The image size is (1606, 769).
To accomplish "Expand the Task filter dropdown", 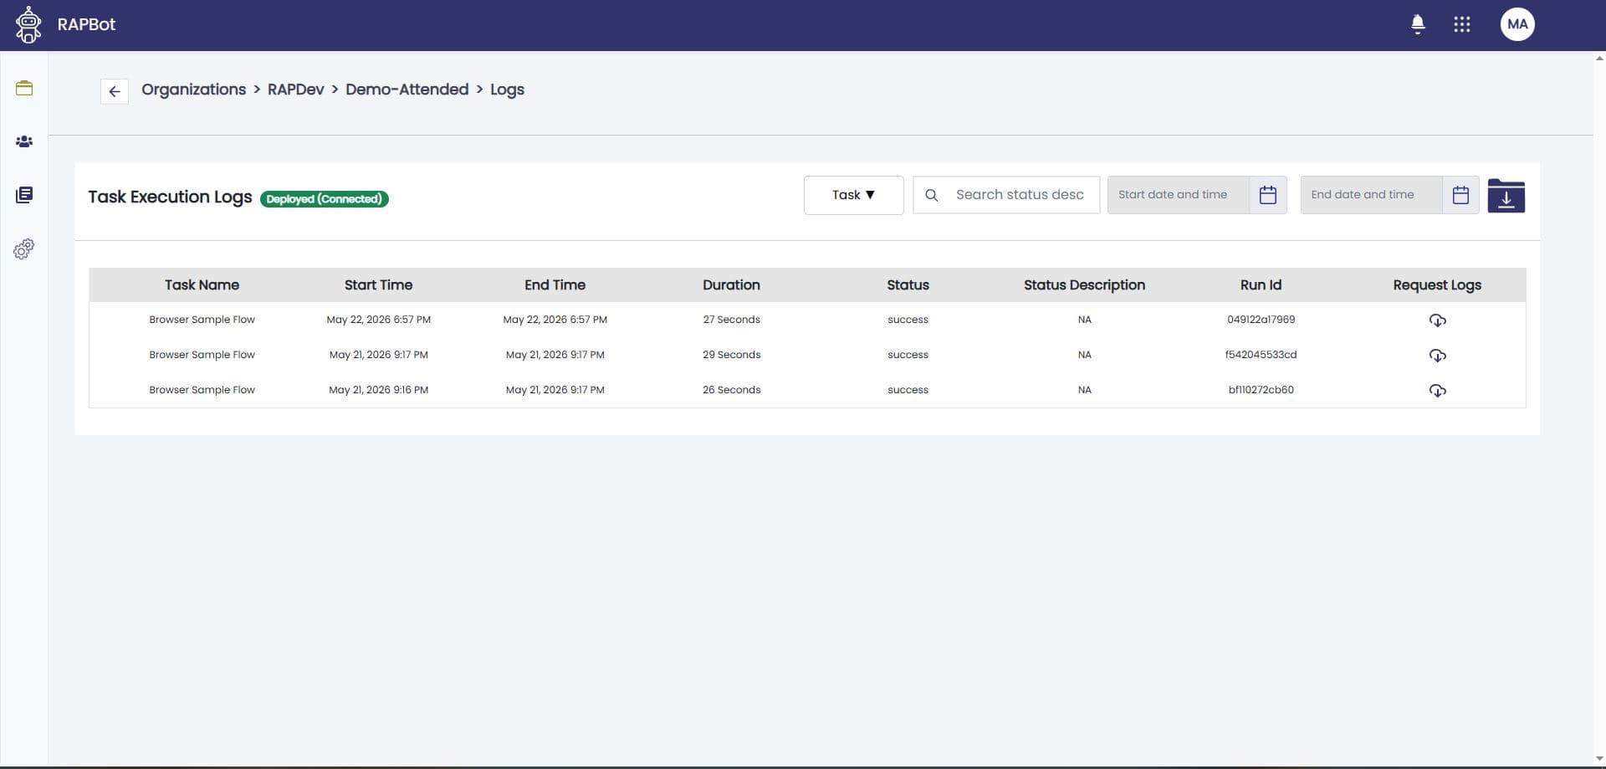I will pyautogui.click(x=853, y=195).
